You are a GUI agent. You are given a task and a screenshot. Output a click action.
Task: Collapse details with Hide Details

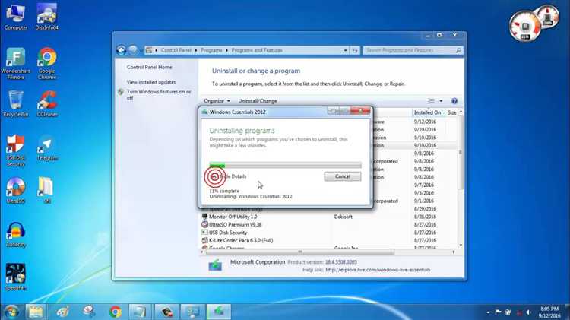click(x=229, y=176)
